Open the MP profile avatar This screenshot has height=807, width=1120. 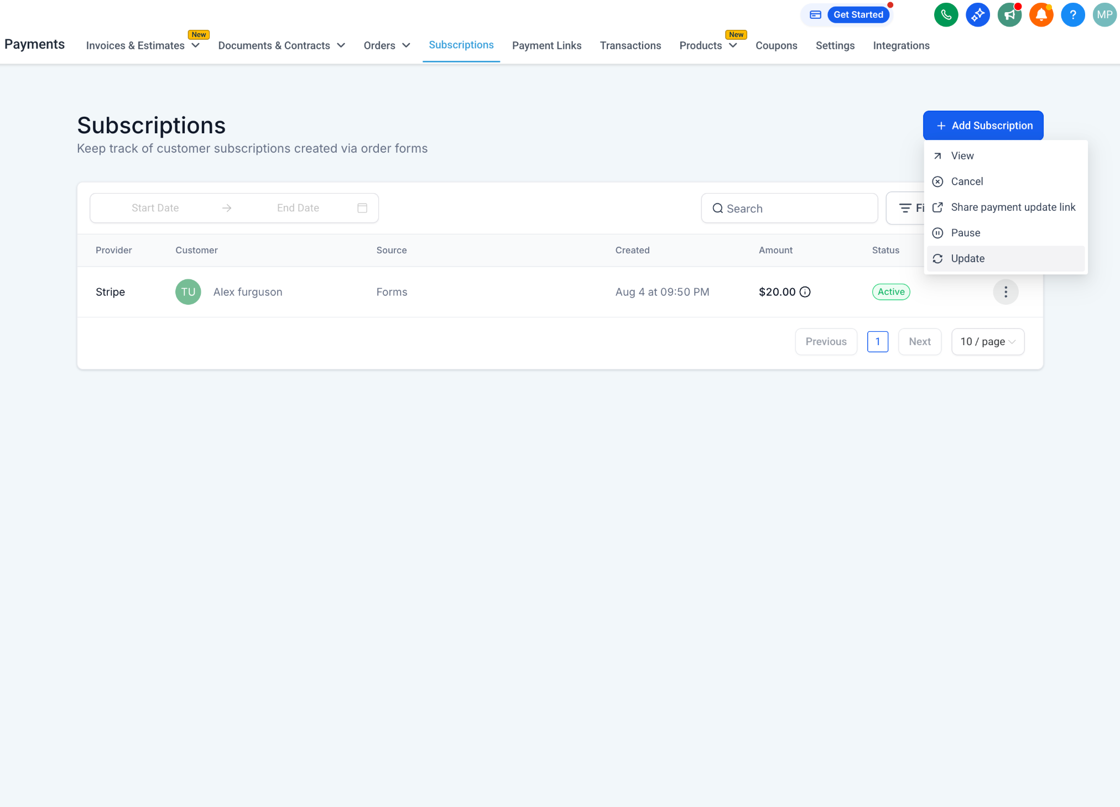coord(1105,15)
